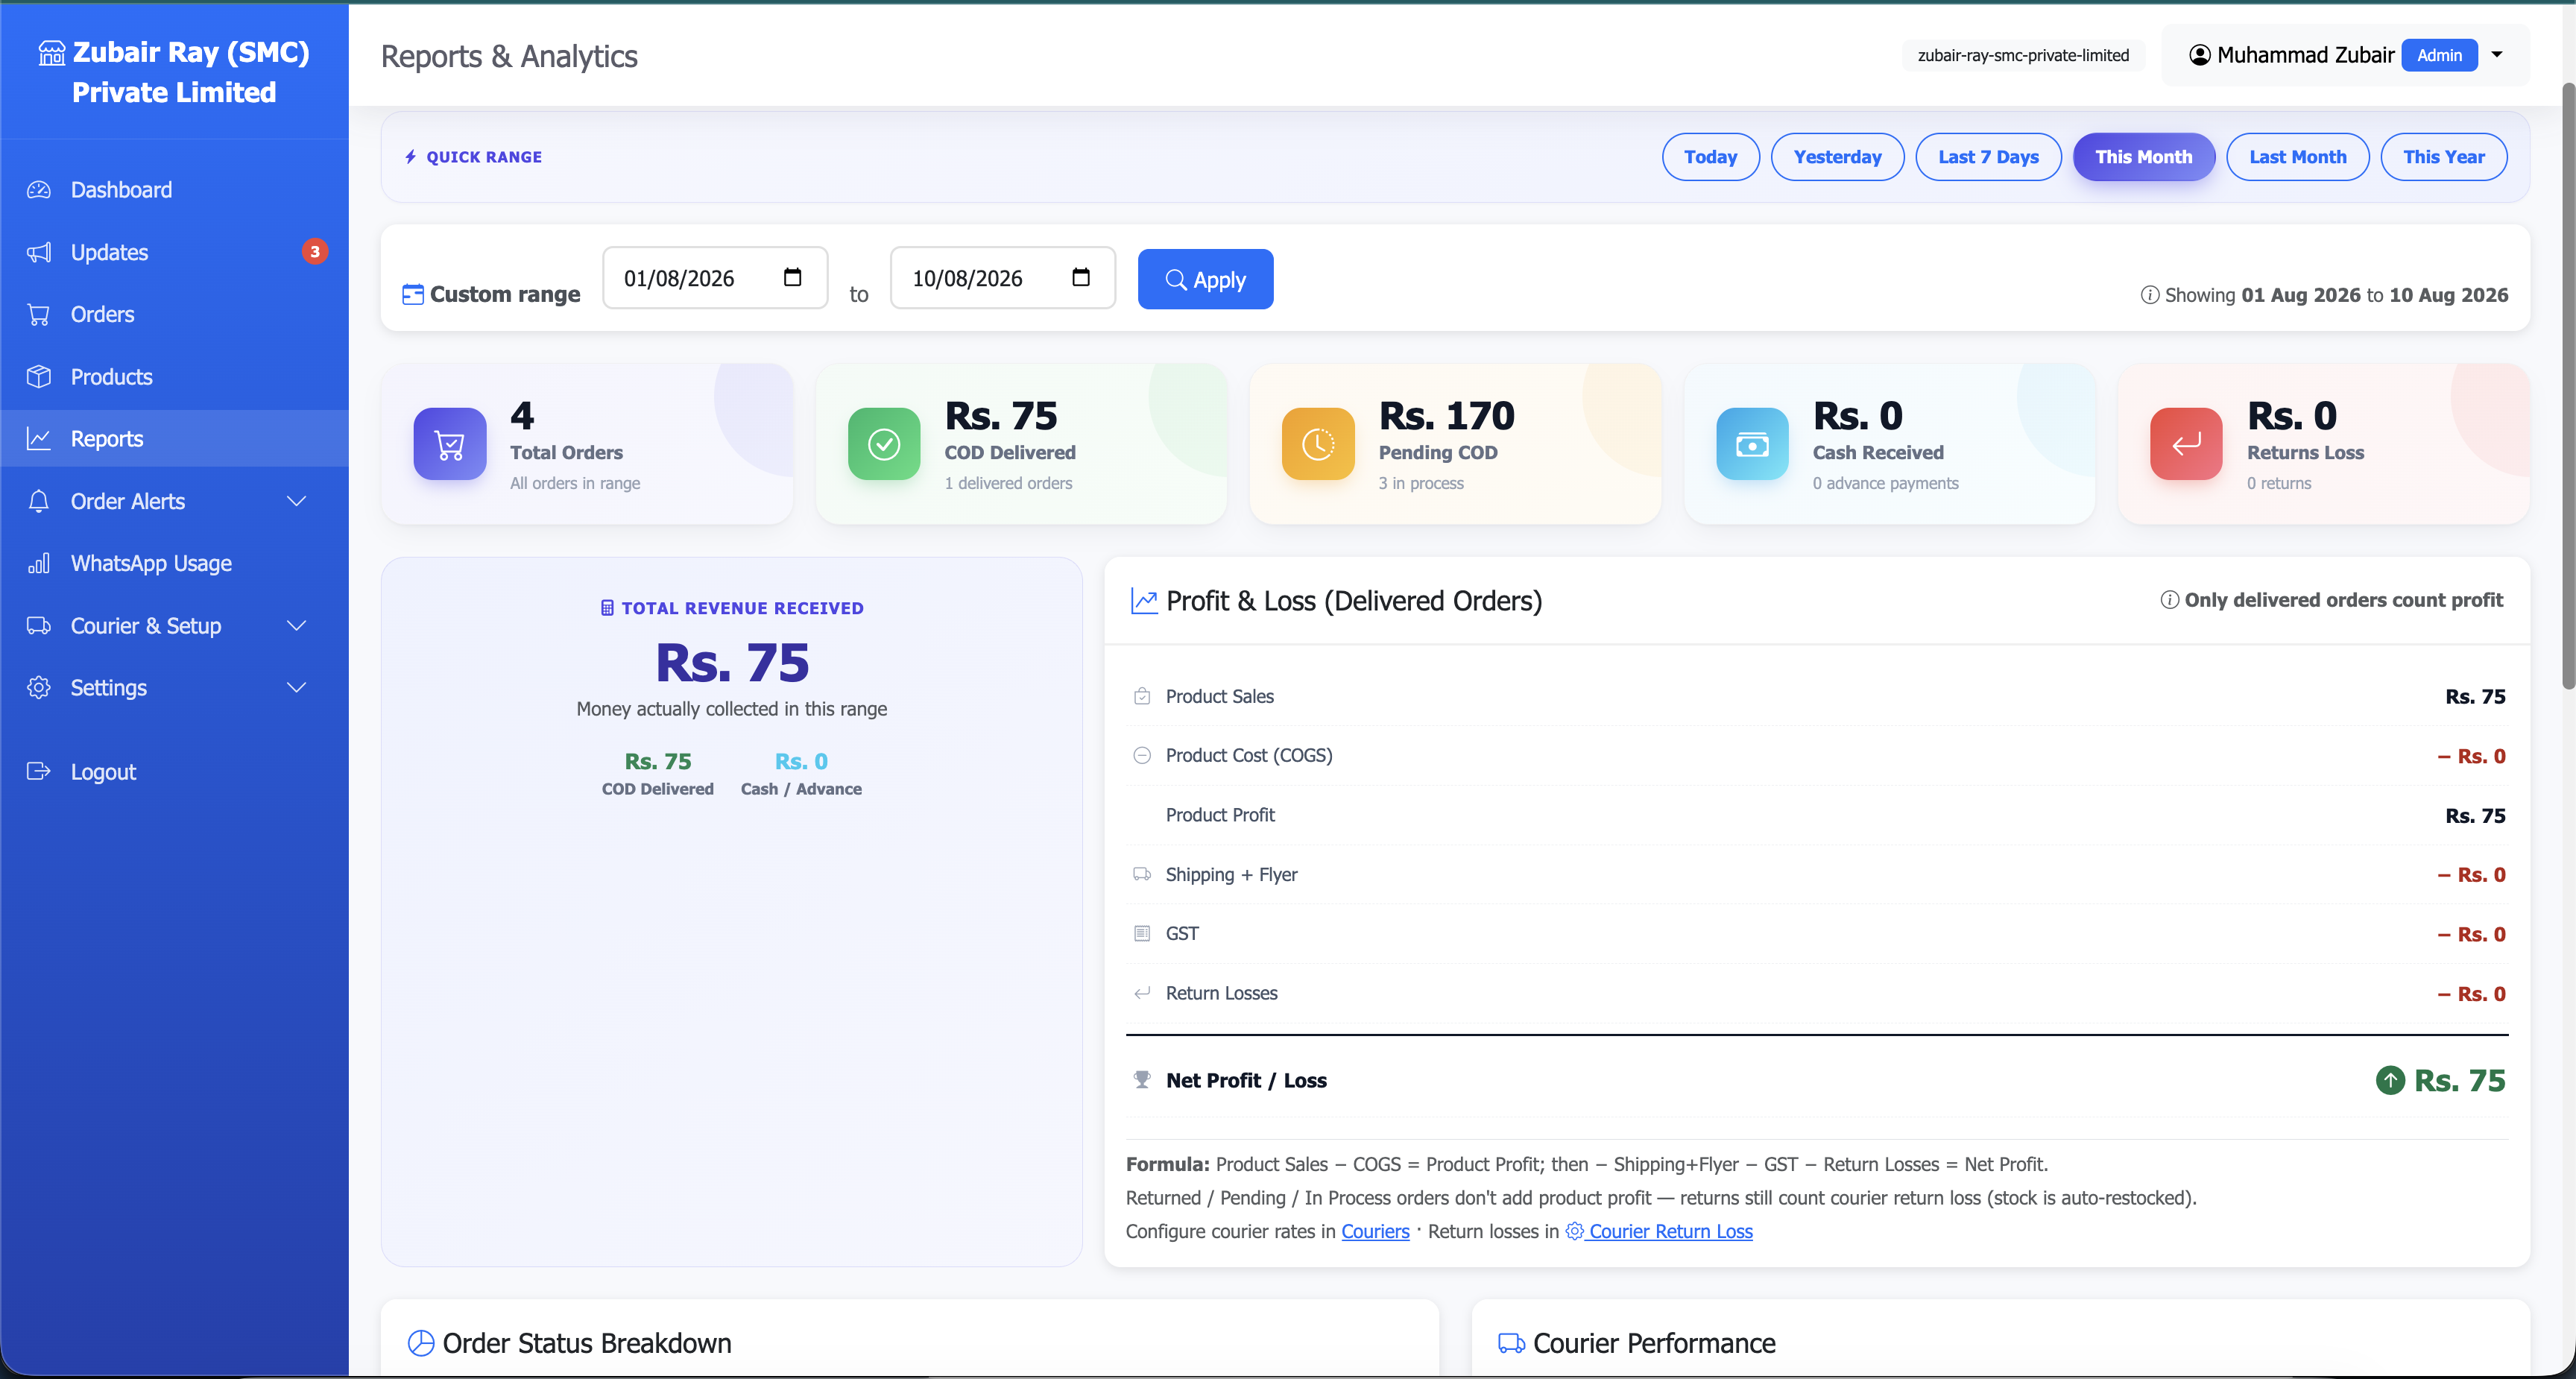The width and height of the screenshot is (2576, 1379).
Task: Click the page vertical scrollbar
Action: pos(2568,386)
